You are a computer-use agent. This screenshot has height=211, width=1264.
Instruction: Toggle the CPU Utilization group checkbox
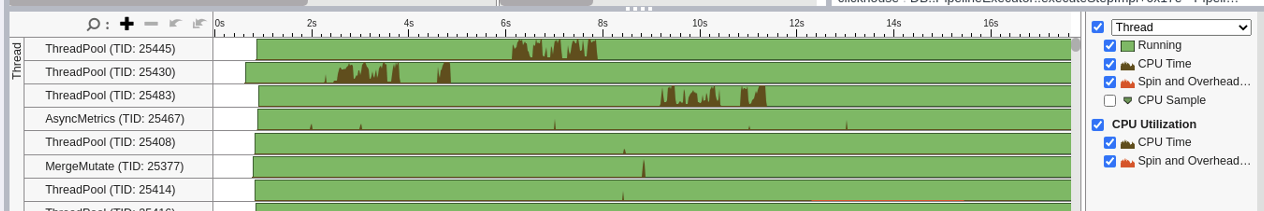point(1097,125)
